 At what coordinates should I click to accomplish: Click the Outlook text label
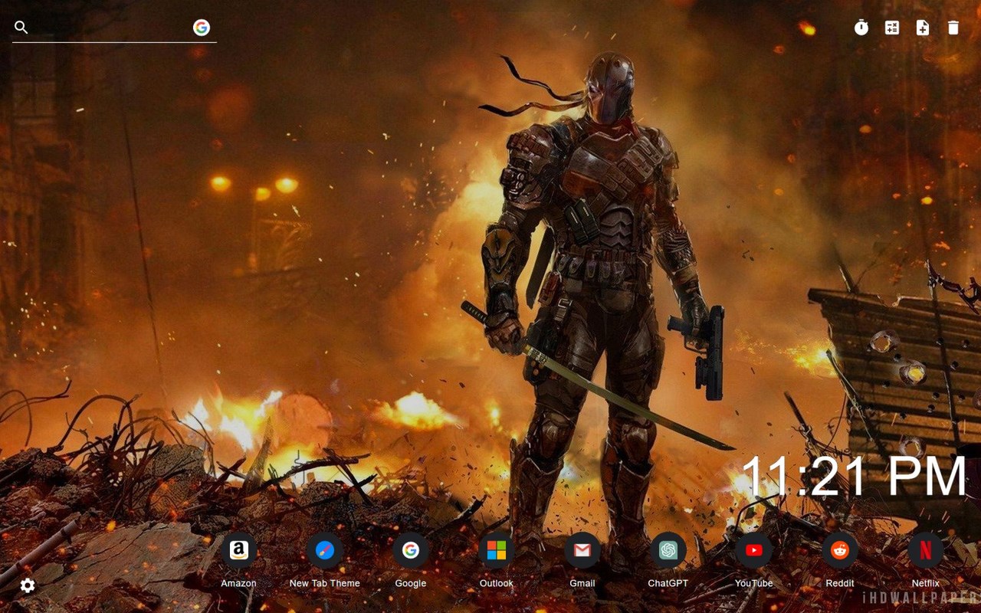pyautogui.click(x=497, y=583)
